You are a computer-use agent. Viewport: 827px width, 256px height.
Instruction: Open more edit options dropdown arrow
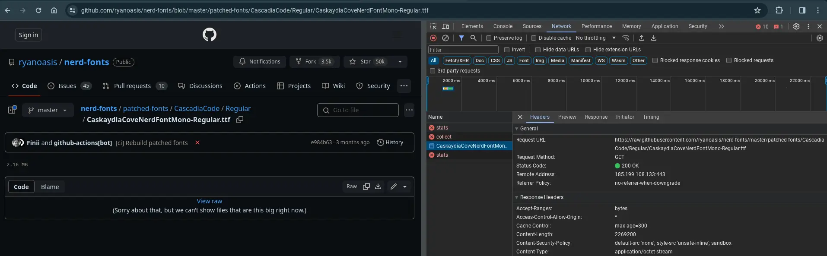point(405,186)
